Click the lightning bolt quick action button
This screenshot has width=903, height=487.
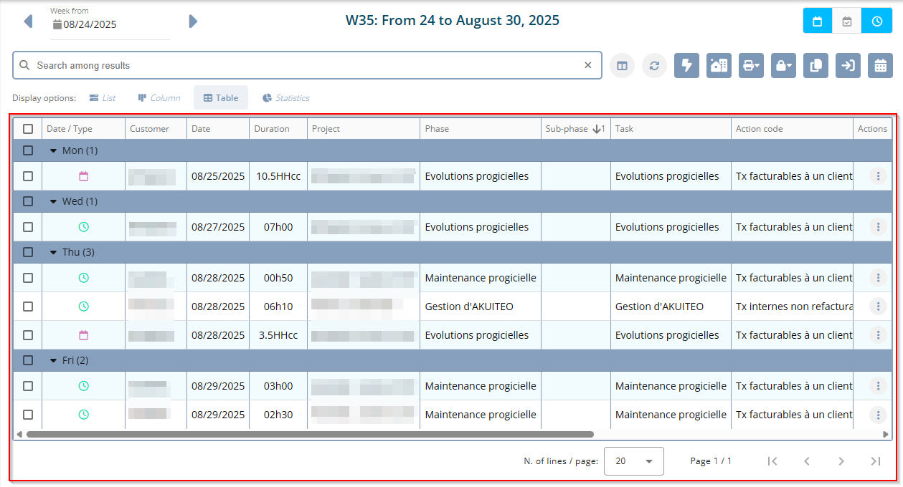[686, 65]
